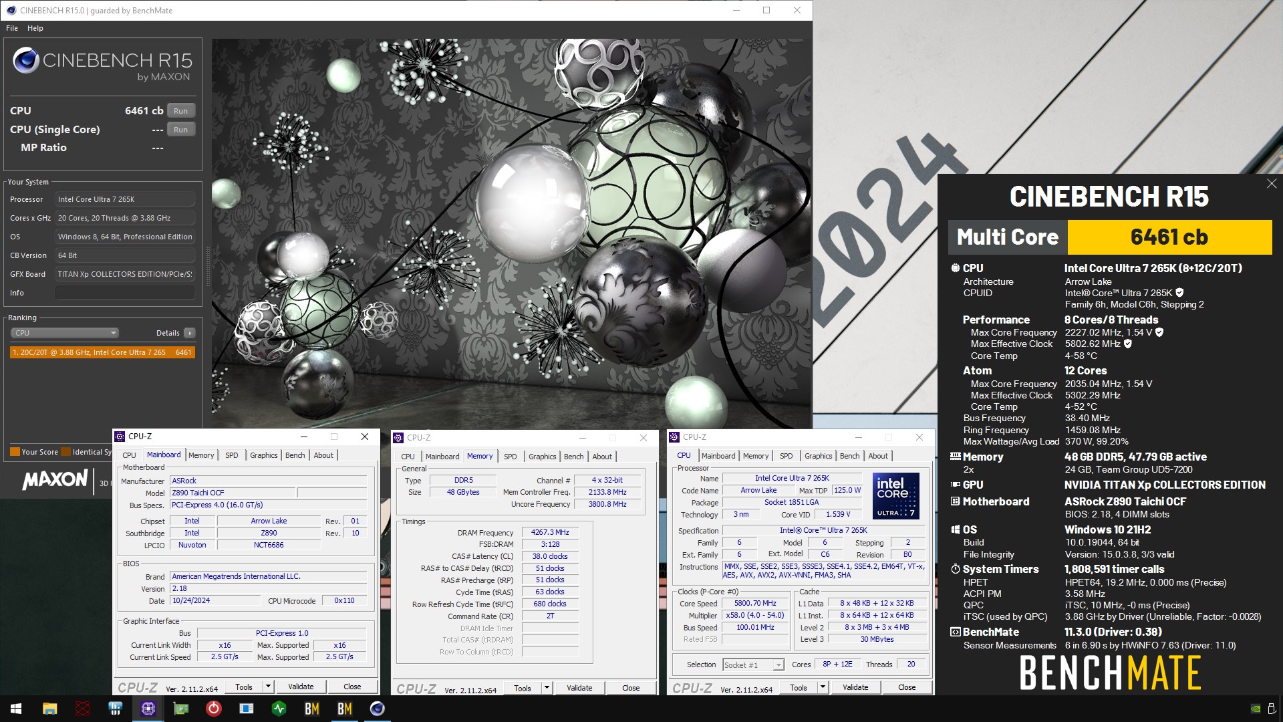Open the Windows Start menu
Viewport: 1283px width, 722px height.
(x=16, y=709)
